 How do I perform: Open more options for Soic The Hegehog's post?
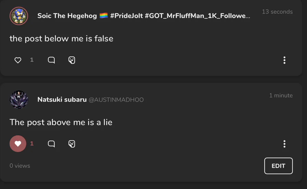(x=284, y=60)
